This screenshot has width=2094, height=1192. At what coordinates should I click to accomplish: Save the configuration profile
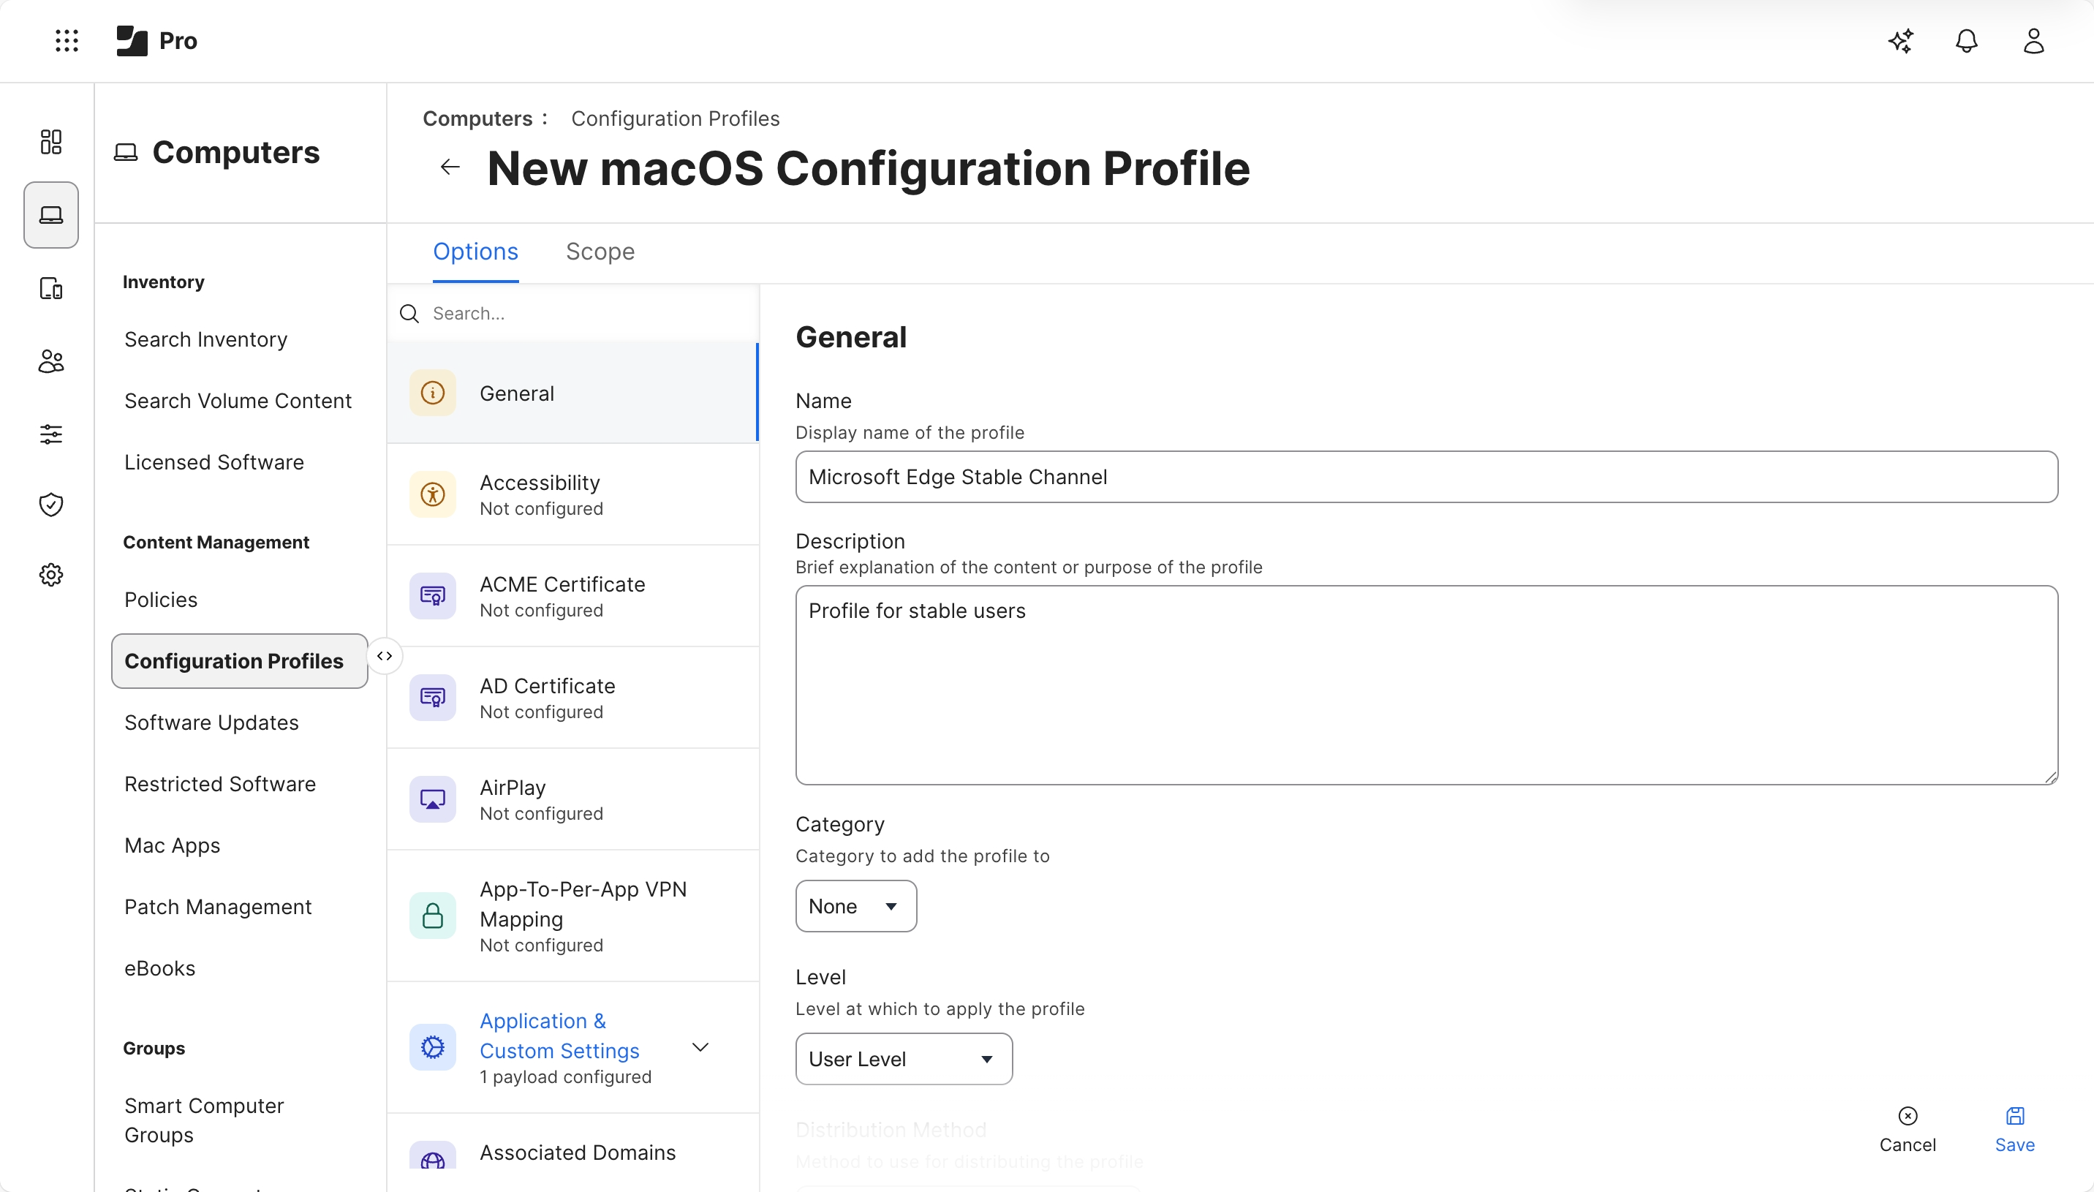pos(2014,1129)
